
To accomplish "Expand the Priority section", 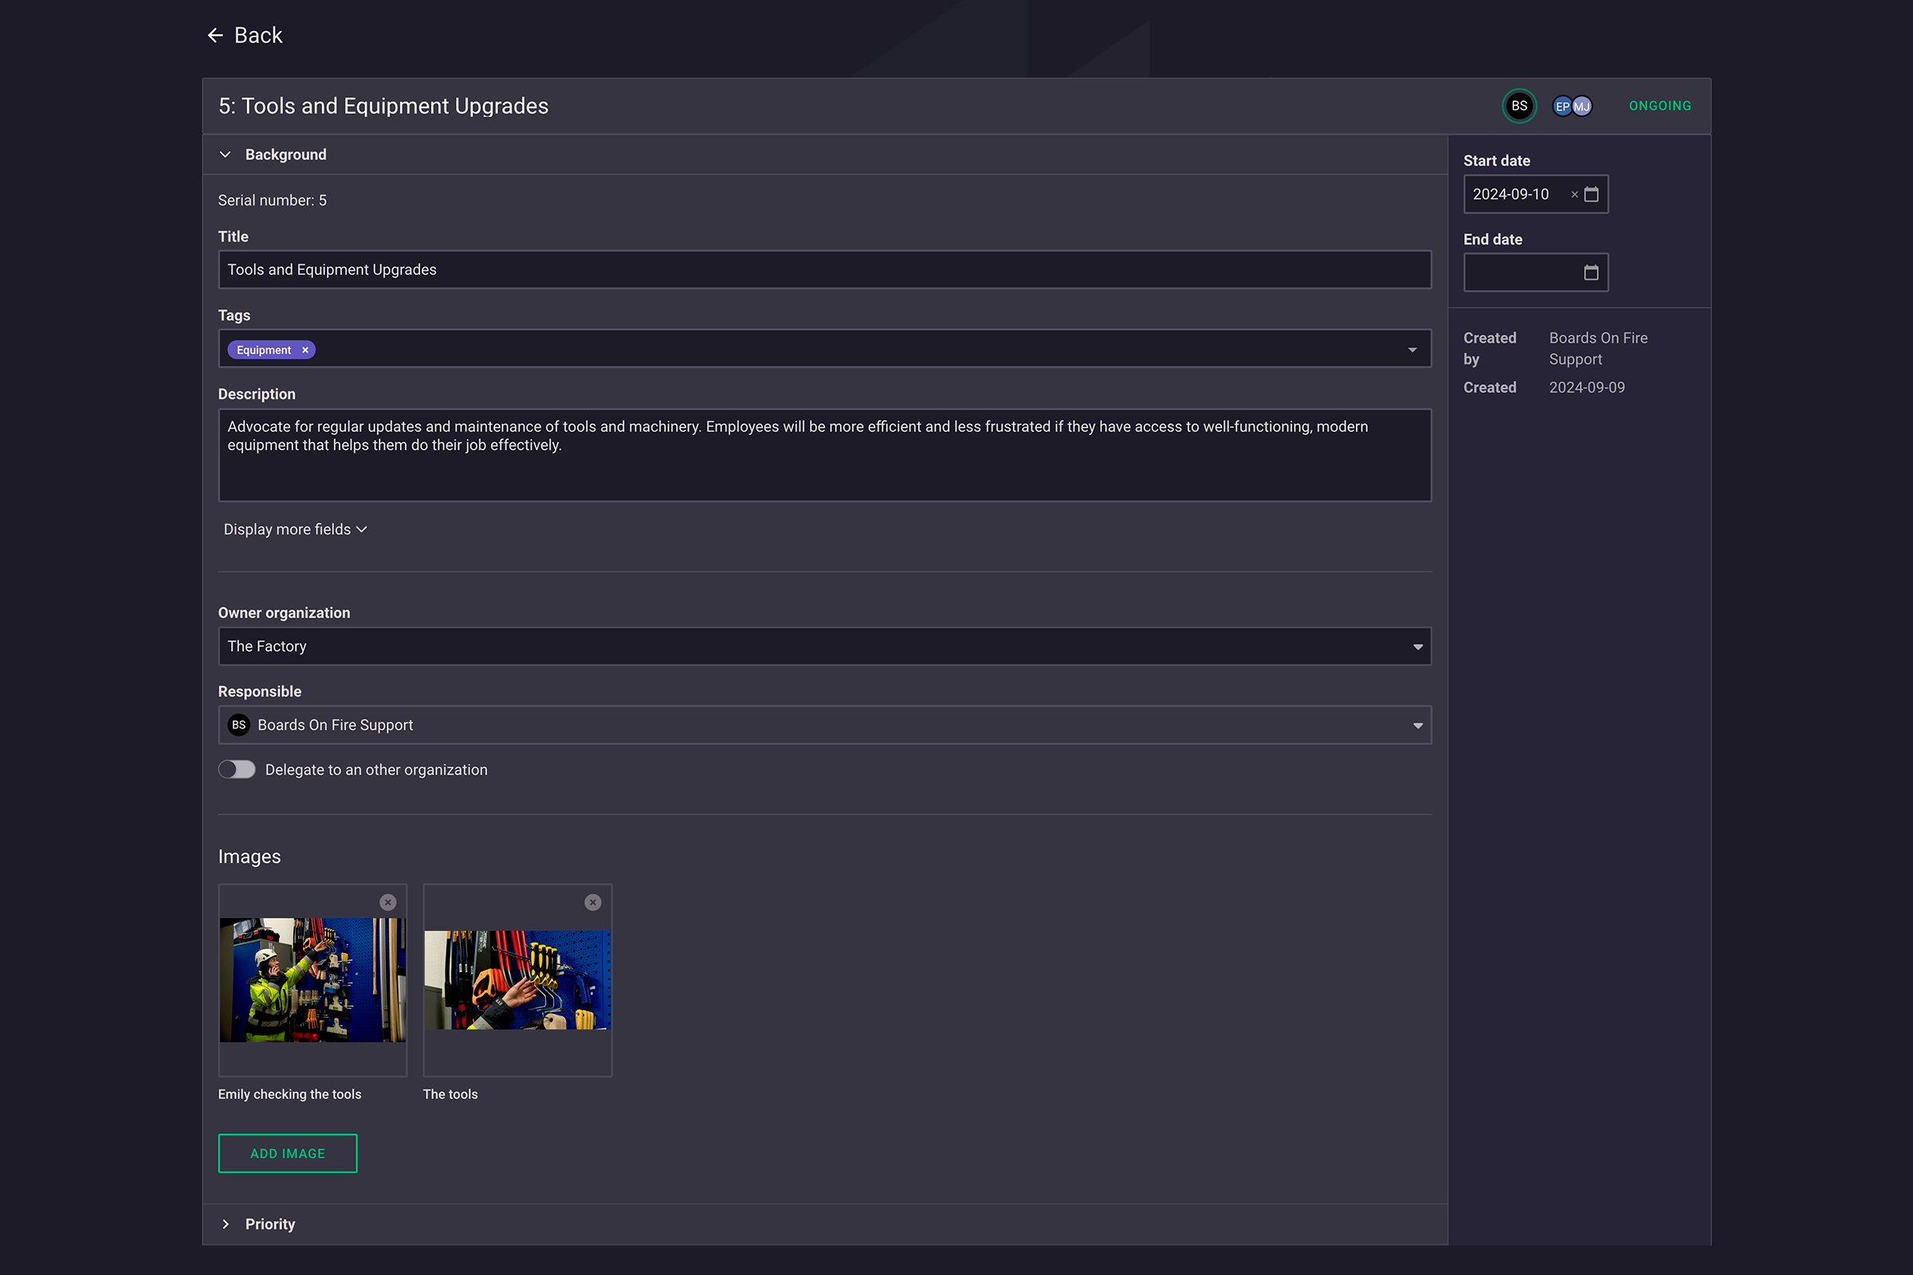I will point(226,1224).
